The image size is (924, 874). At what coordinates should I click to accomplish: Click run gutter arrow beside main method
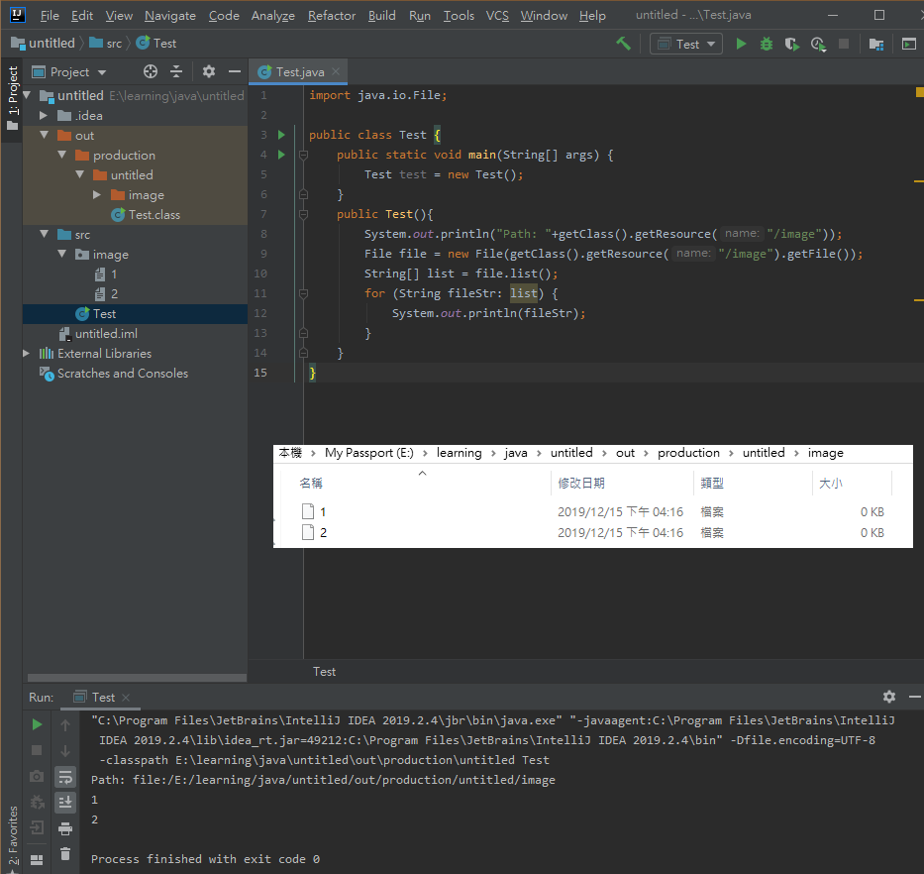(281, 155)
